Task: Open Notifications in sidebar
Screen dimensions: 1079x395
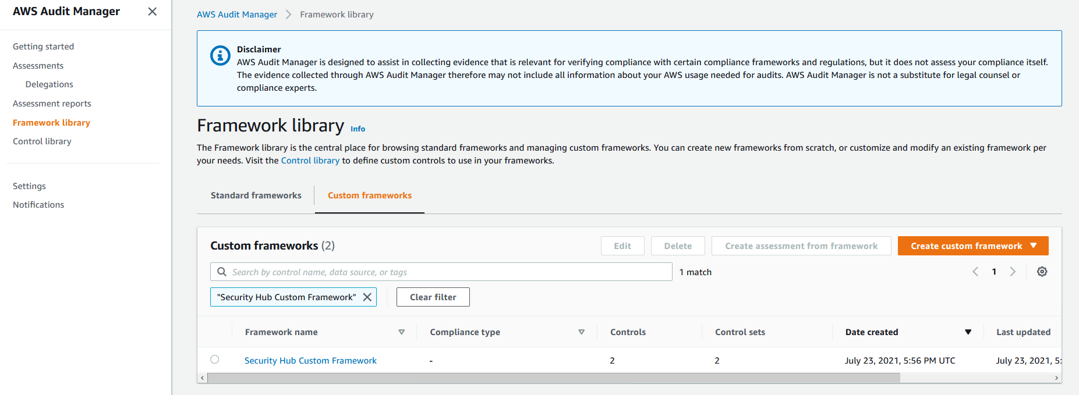Action: point(38,205)
